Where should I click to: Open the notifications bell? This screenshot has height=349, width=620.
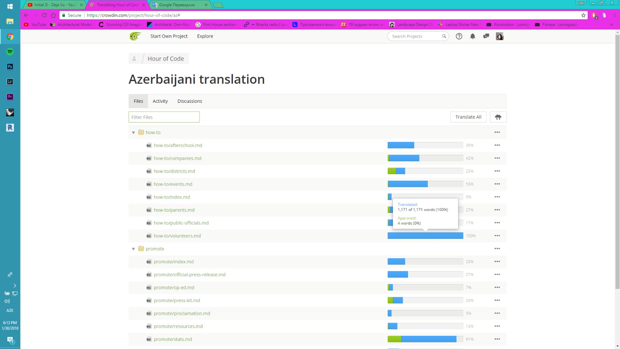pos(473,36)
